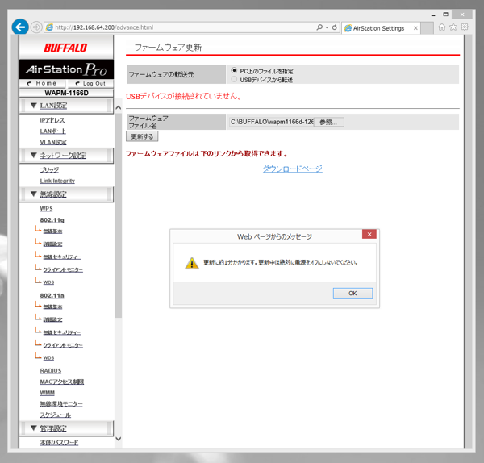Open the スケジュール link
Screen dimensions: 484x463
(56, 415)
